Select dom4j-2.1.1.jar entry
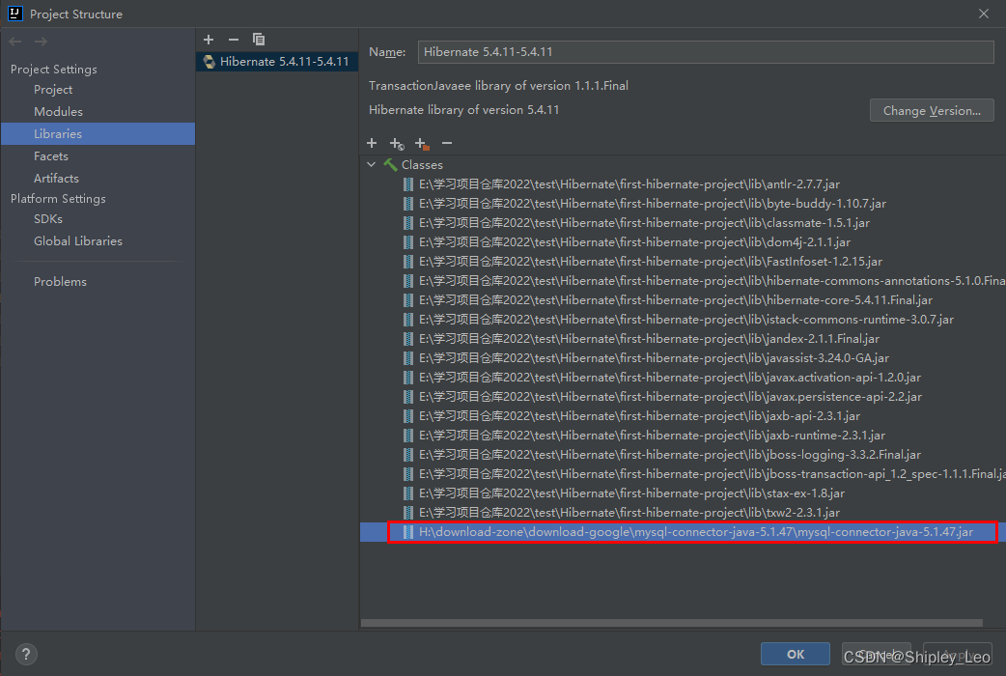1006x676 pixels. (634, 242)
